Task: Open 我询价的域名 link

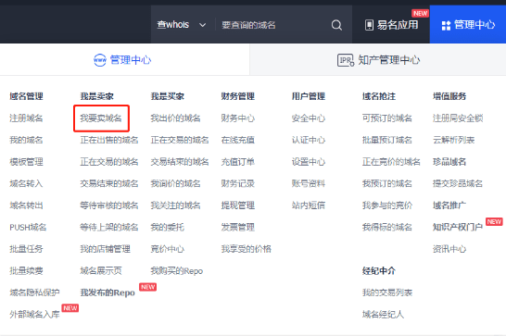Action: [175, 183]
